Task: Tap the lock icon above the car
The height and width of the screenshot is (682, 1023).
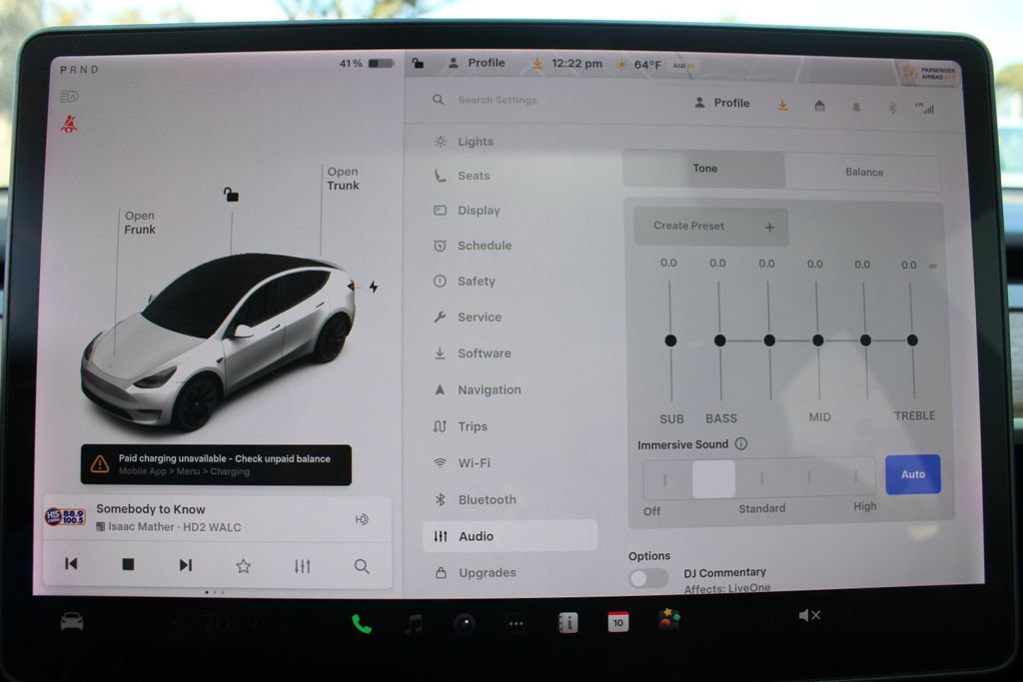Action: [x=231, y=196]
